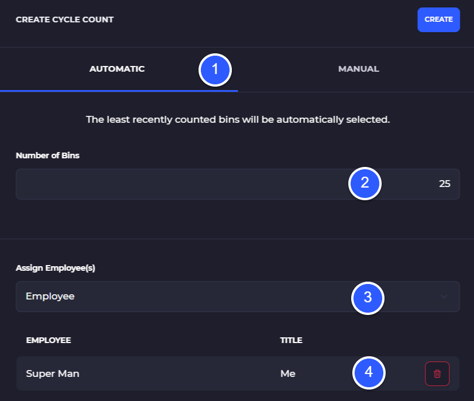Image resolution: width=474 pixels, height=401 pixels.
Task: Click the "Create Cycle Count" heading
Action: pyautogui.click(x=65, y=20)
